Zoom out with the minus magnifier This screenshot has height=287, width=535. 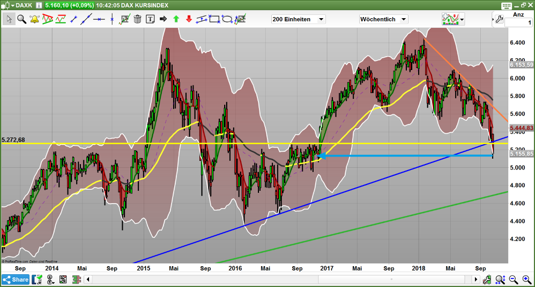[514, 280]
